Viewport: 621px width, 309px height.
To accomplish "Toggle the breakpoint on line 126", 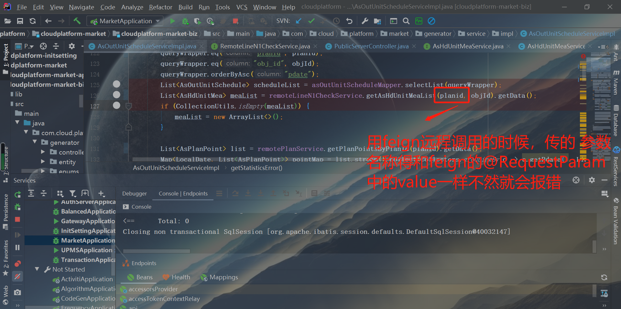I will click(x=116, y=95).
